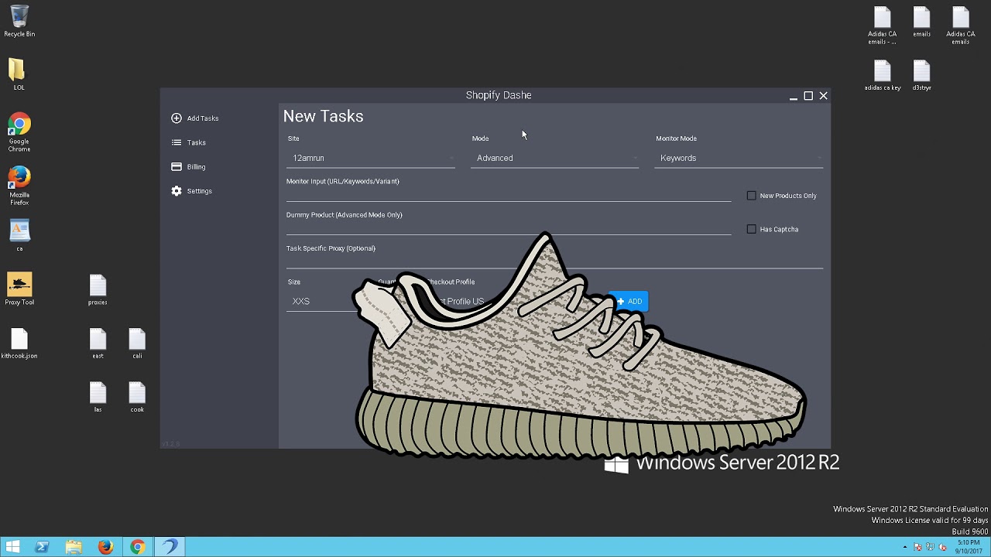Expand Monitor Mode dropdown set to Keywords

(x=739, y=158)
